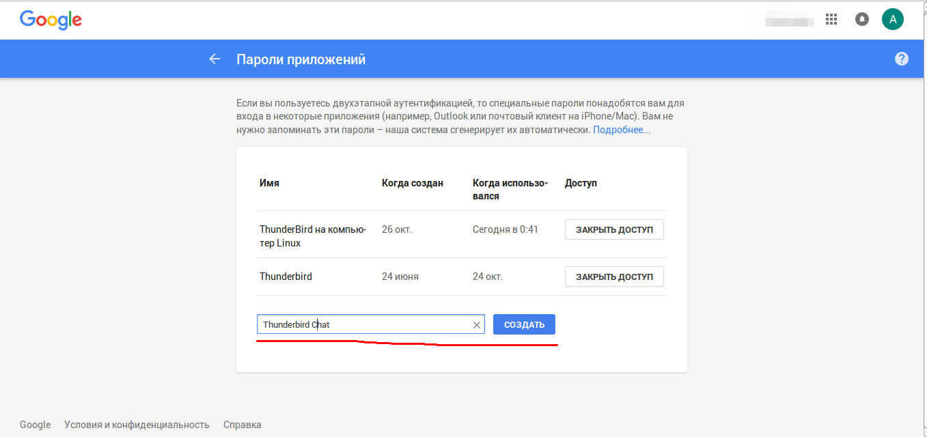Click the Google logo in the header

click(x=51, y=20)
